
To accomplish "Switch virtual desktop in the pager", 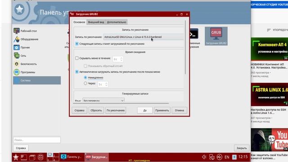I will [53, 157].
